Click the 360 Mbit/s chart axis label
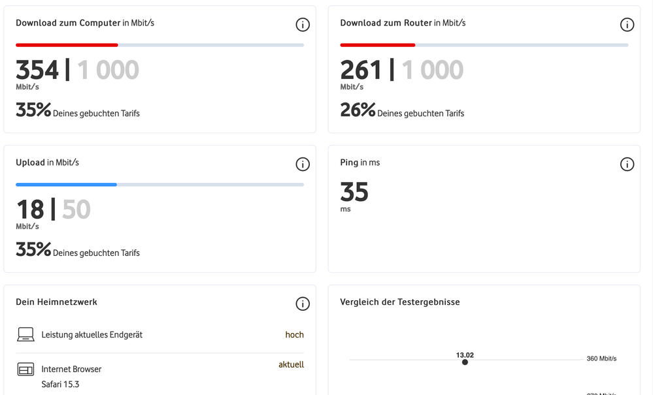This screenshot has width=653, height=395. pos(601,358)
